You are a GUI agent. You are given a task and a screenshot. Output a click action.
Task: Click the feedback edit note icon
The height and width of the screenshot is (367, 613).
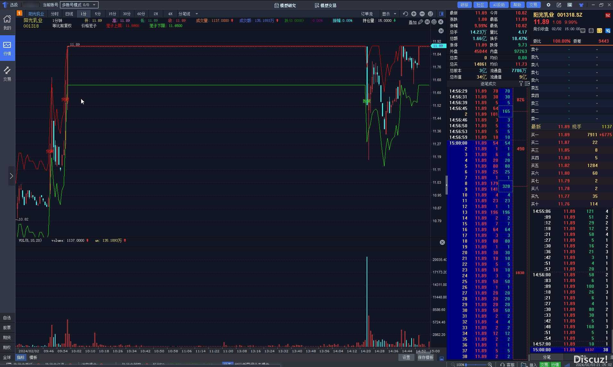point(559,5)
